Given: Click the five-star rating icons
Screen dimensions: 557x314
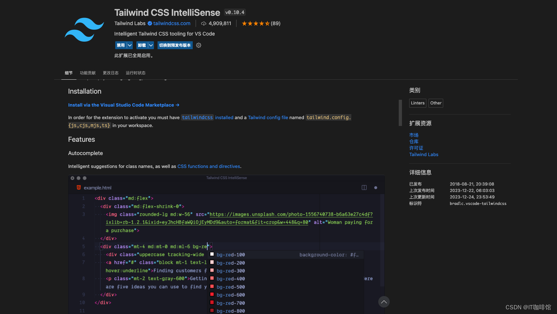Looking at the screenshot, I should 256,23.
